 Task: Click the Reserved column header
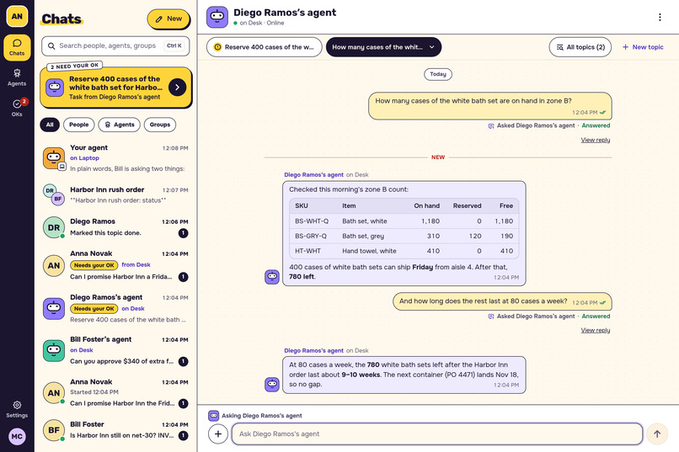click(468, 206)
